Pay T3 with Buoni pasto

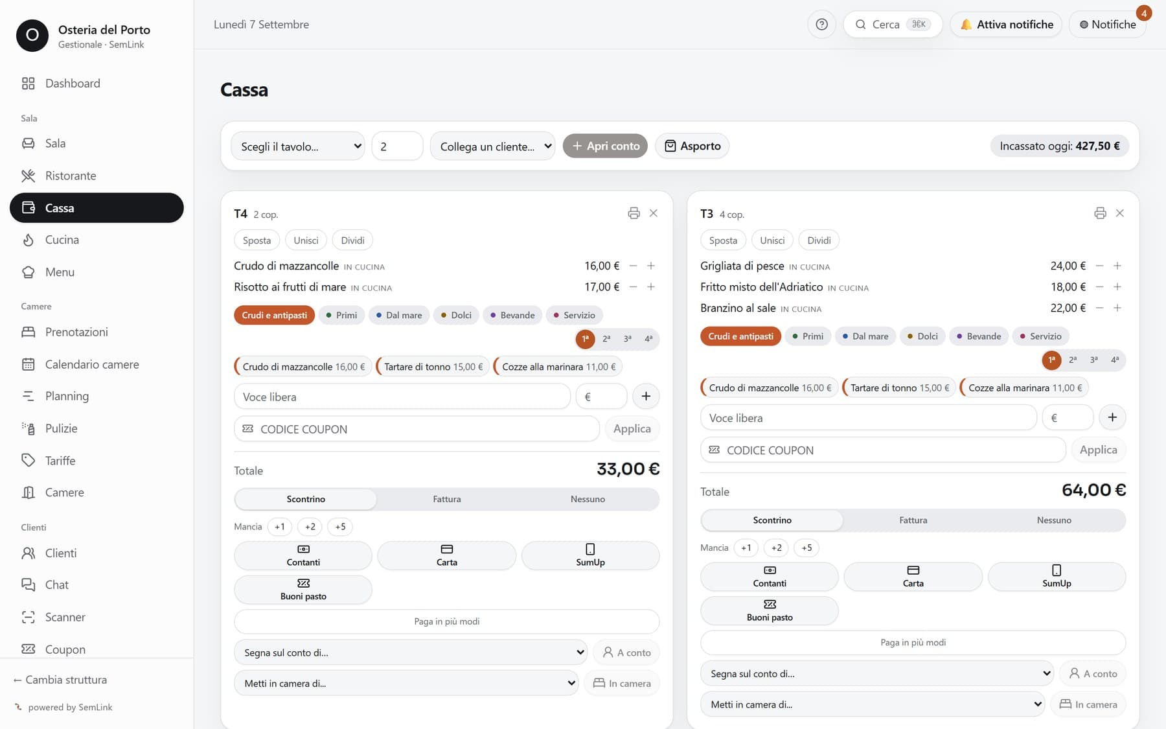770,610
